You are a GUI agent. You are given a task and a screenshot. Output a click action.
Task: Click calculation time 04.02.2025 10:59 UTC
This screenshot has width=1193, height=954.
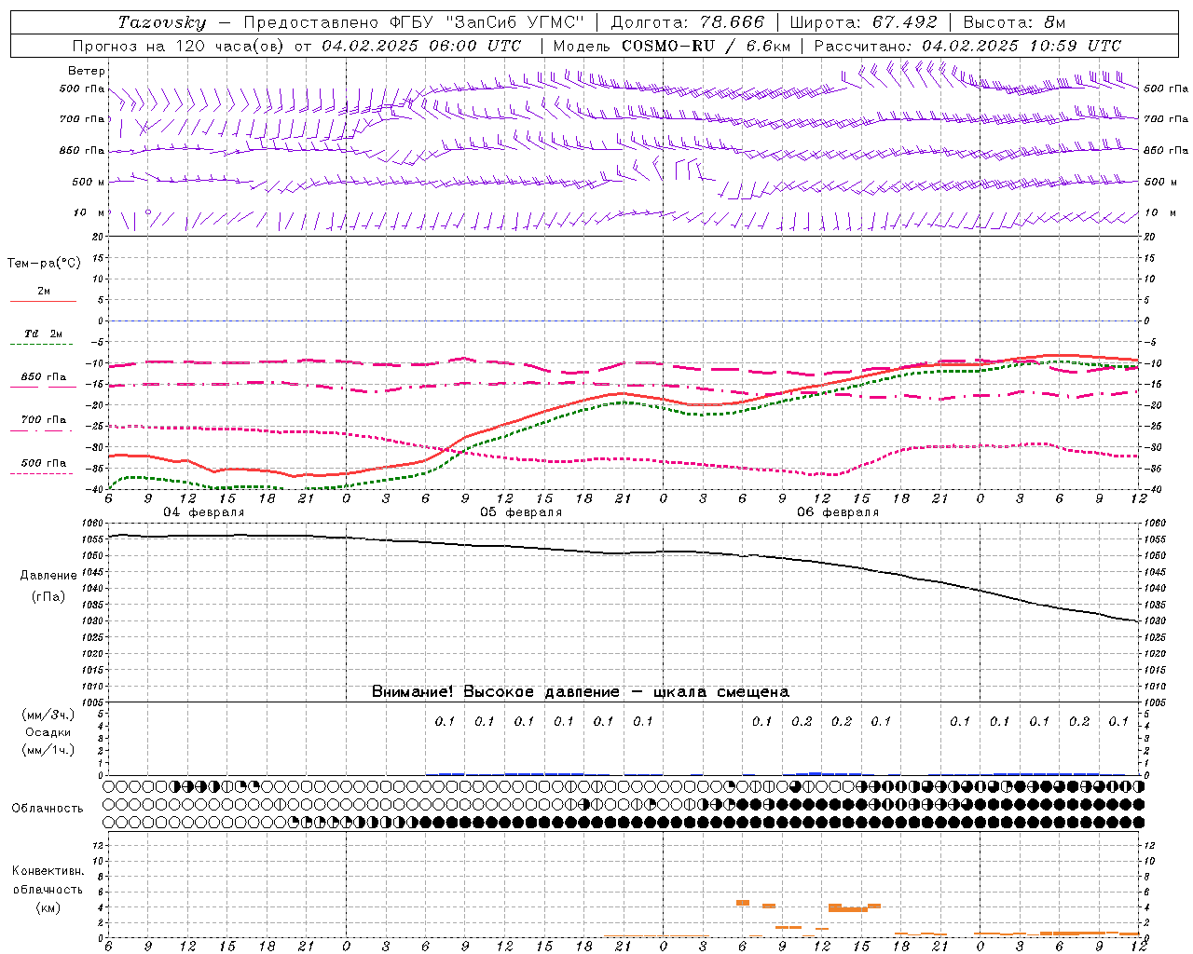[1022, 46]
